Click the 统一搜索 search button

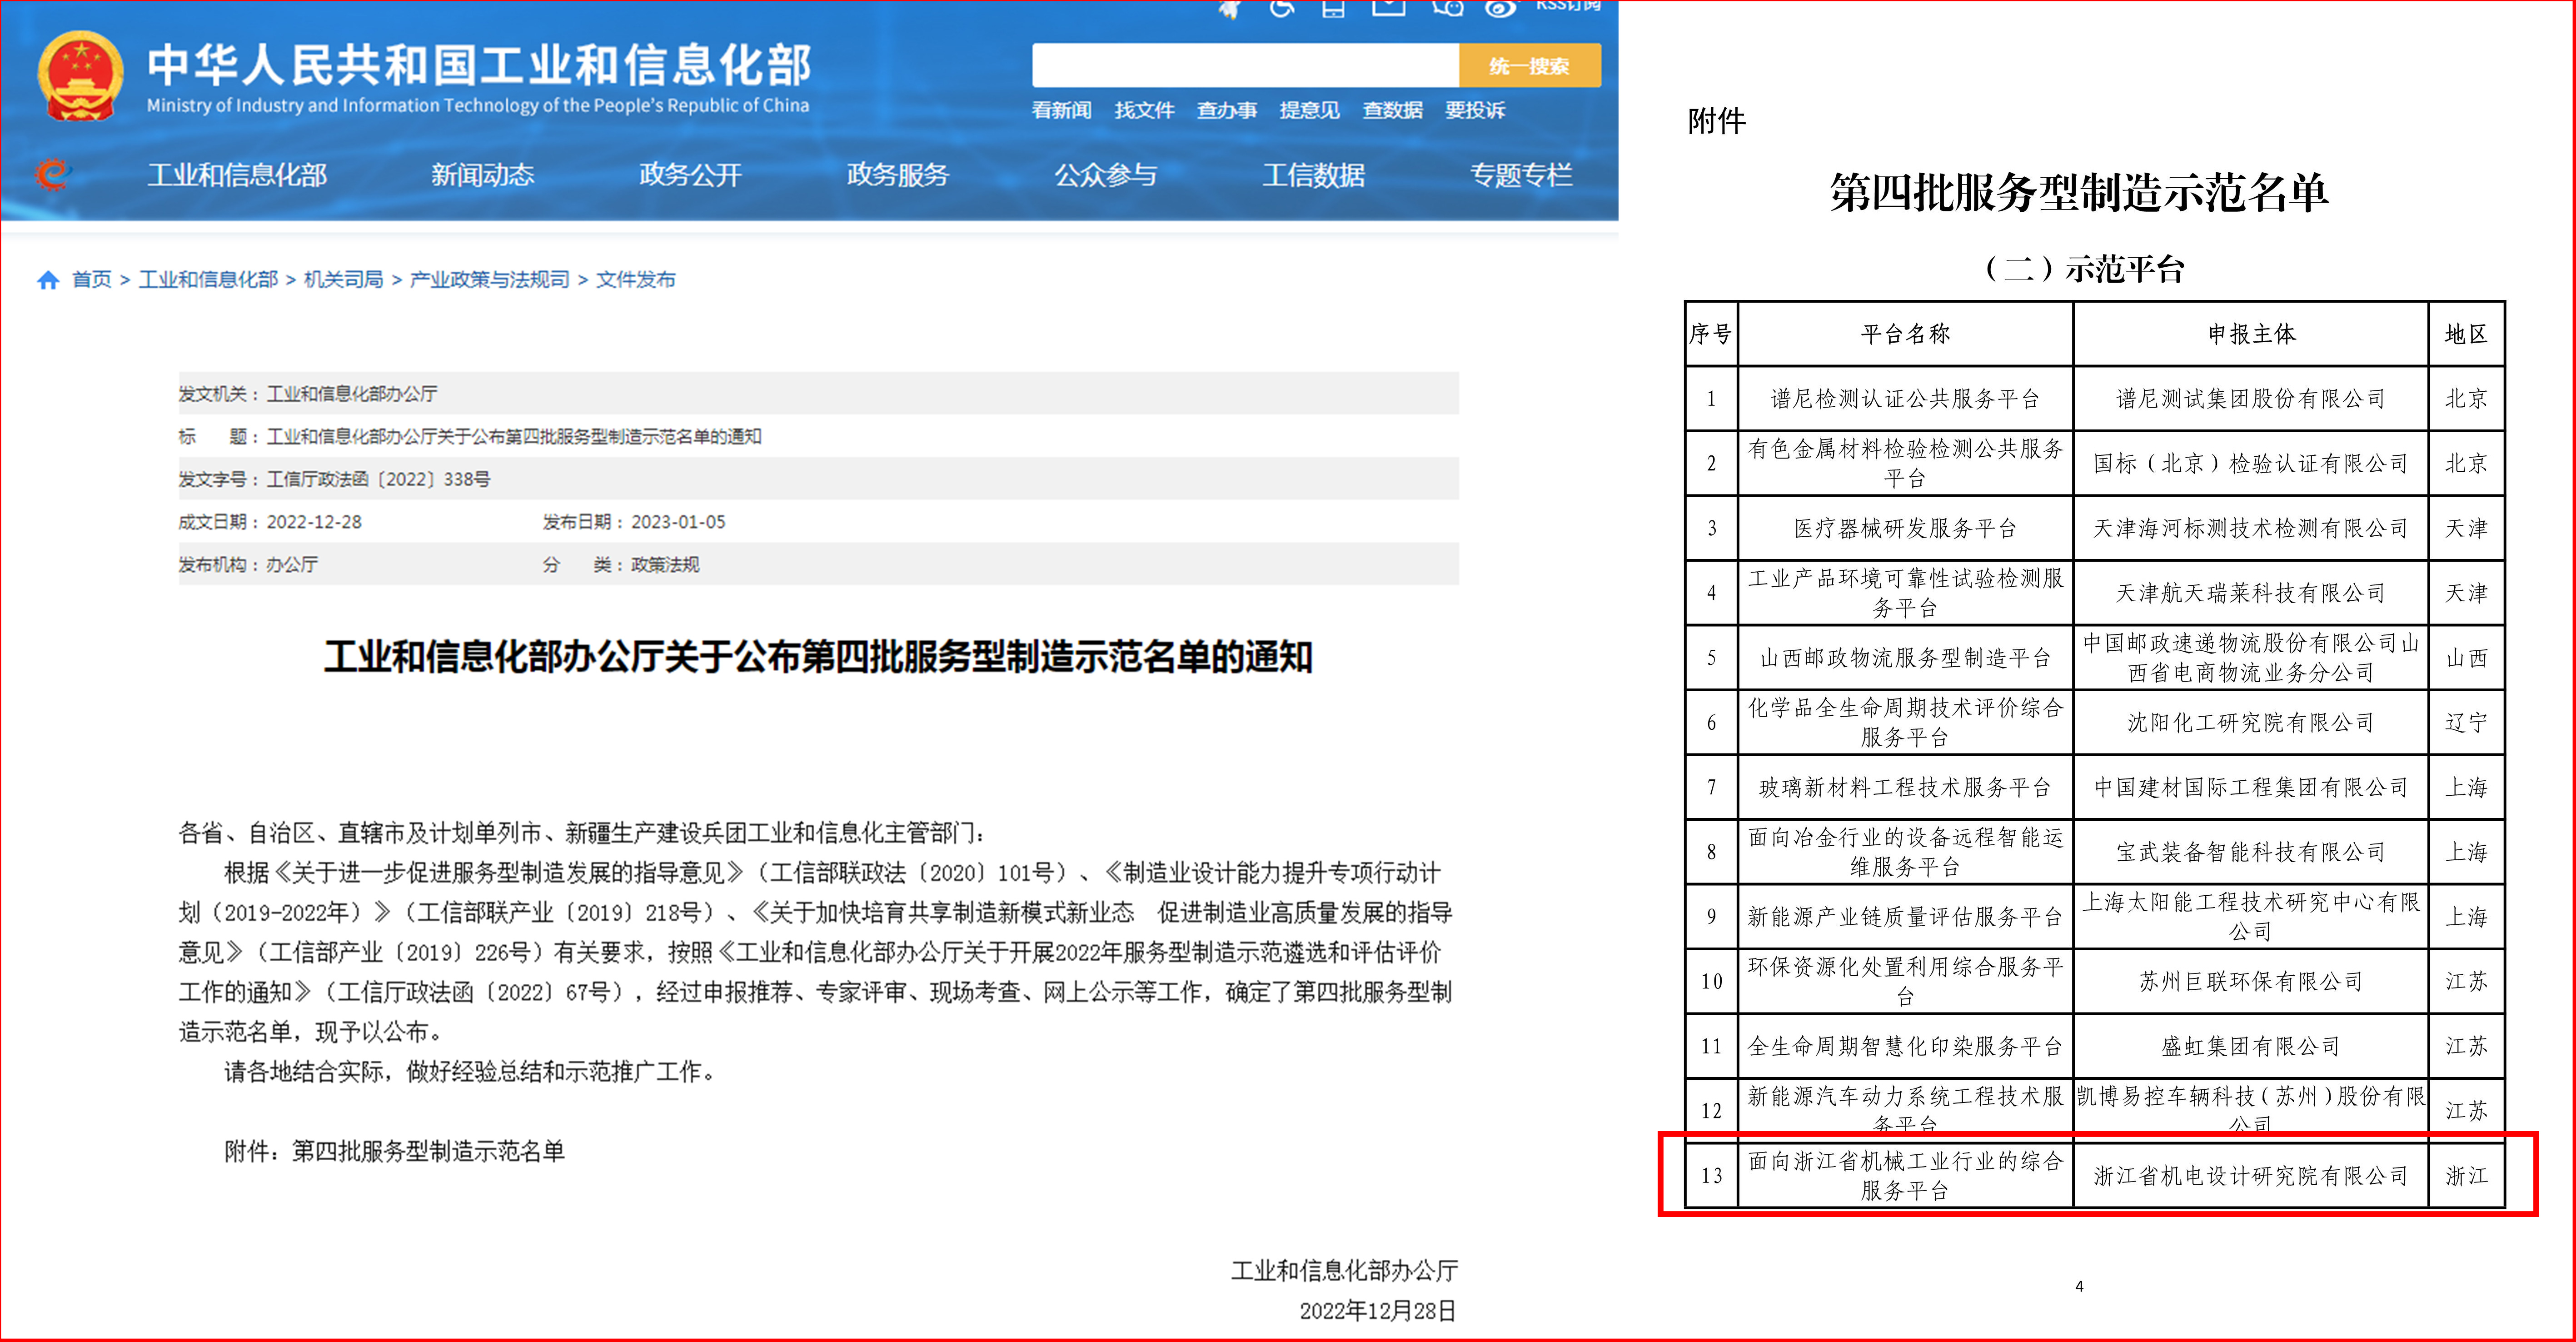(x=1529, y=66)
